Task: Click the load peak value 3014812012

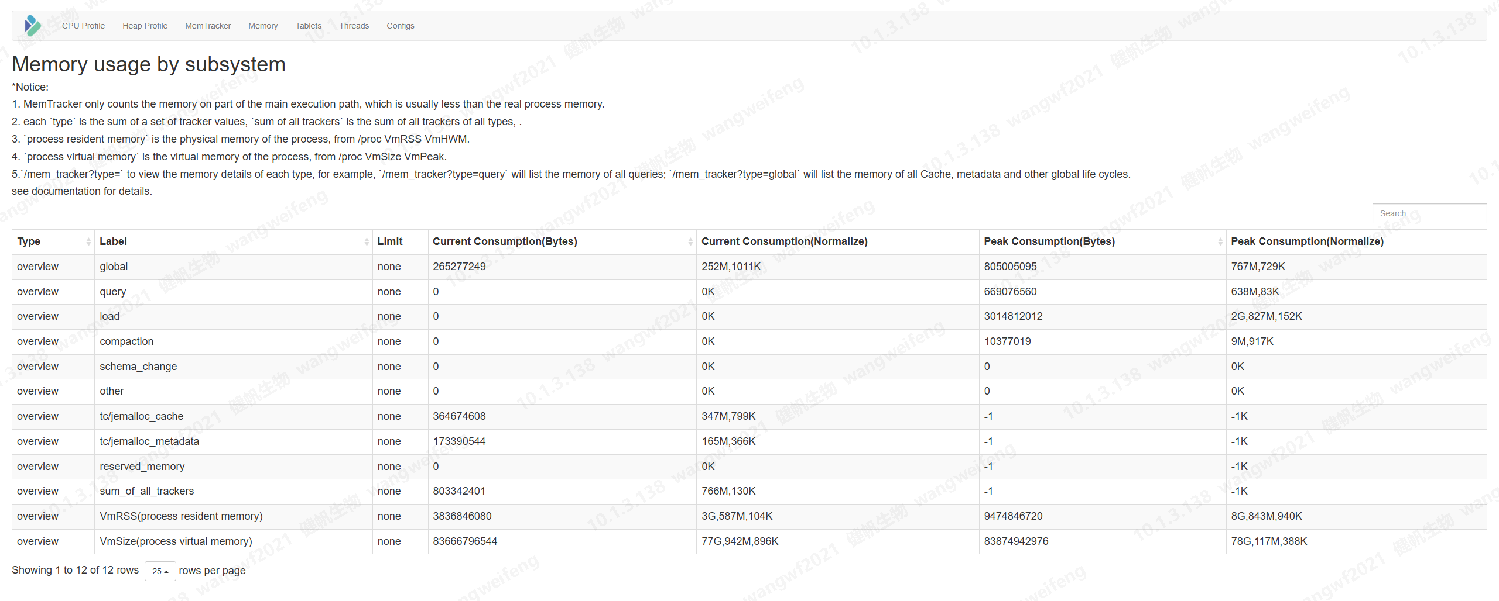Action: point(1013,316)
